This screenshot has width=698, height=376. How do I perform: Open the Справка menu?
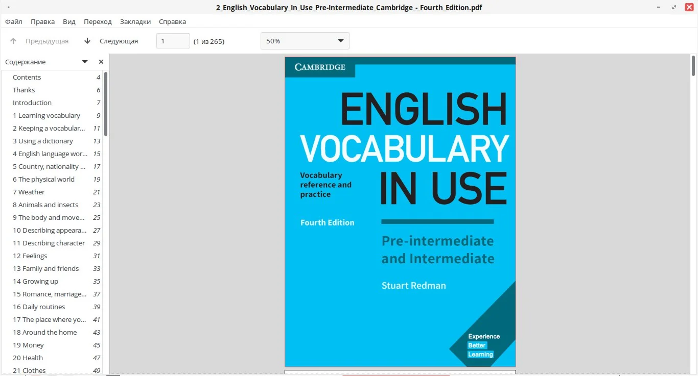tap(172, 21)
